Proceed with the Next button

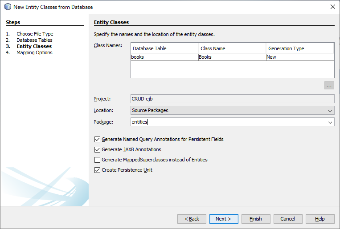pos(223,219)
